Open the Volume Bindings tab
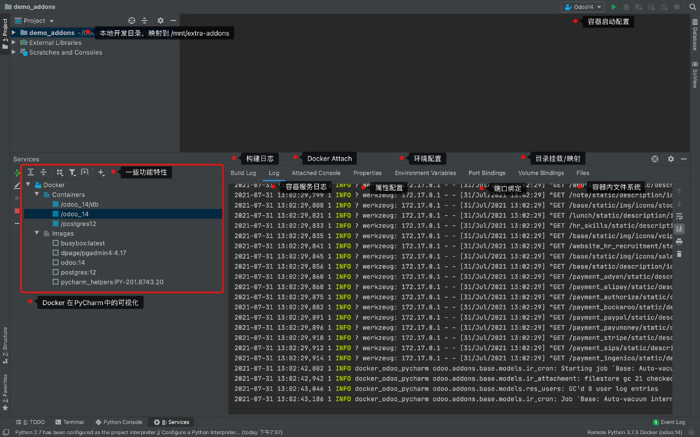Screen dimensions: 700x437 pos(541,173)
